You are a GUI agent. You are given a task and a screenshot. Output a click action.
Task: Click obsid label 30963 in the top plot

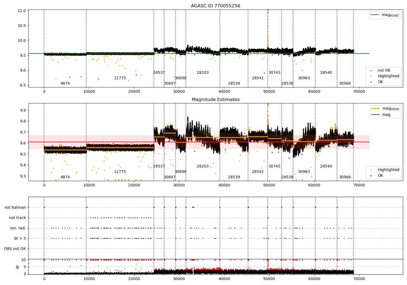click(304, 78)
